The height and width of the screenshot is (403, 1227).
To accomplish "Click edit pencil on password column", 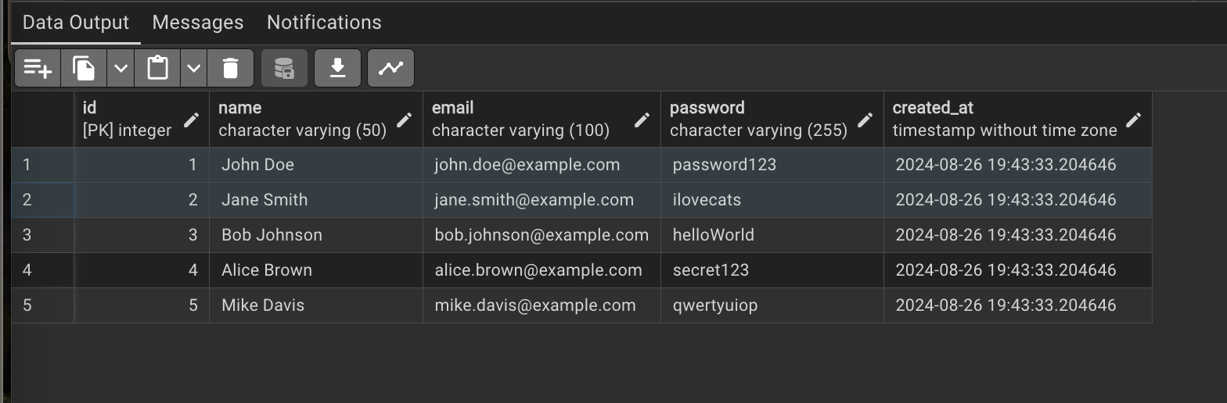I will [865, 119].
